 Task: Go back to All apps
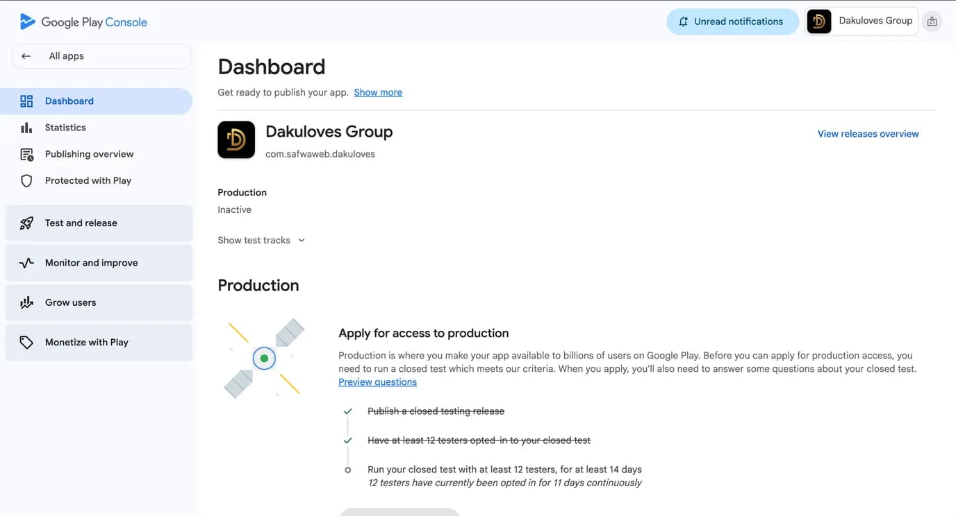101,56
